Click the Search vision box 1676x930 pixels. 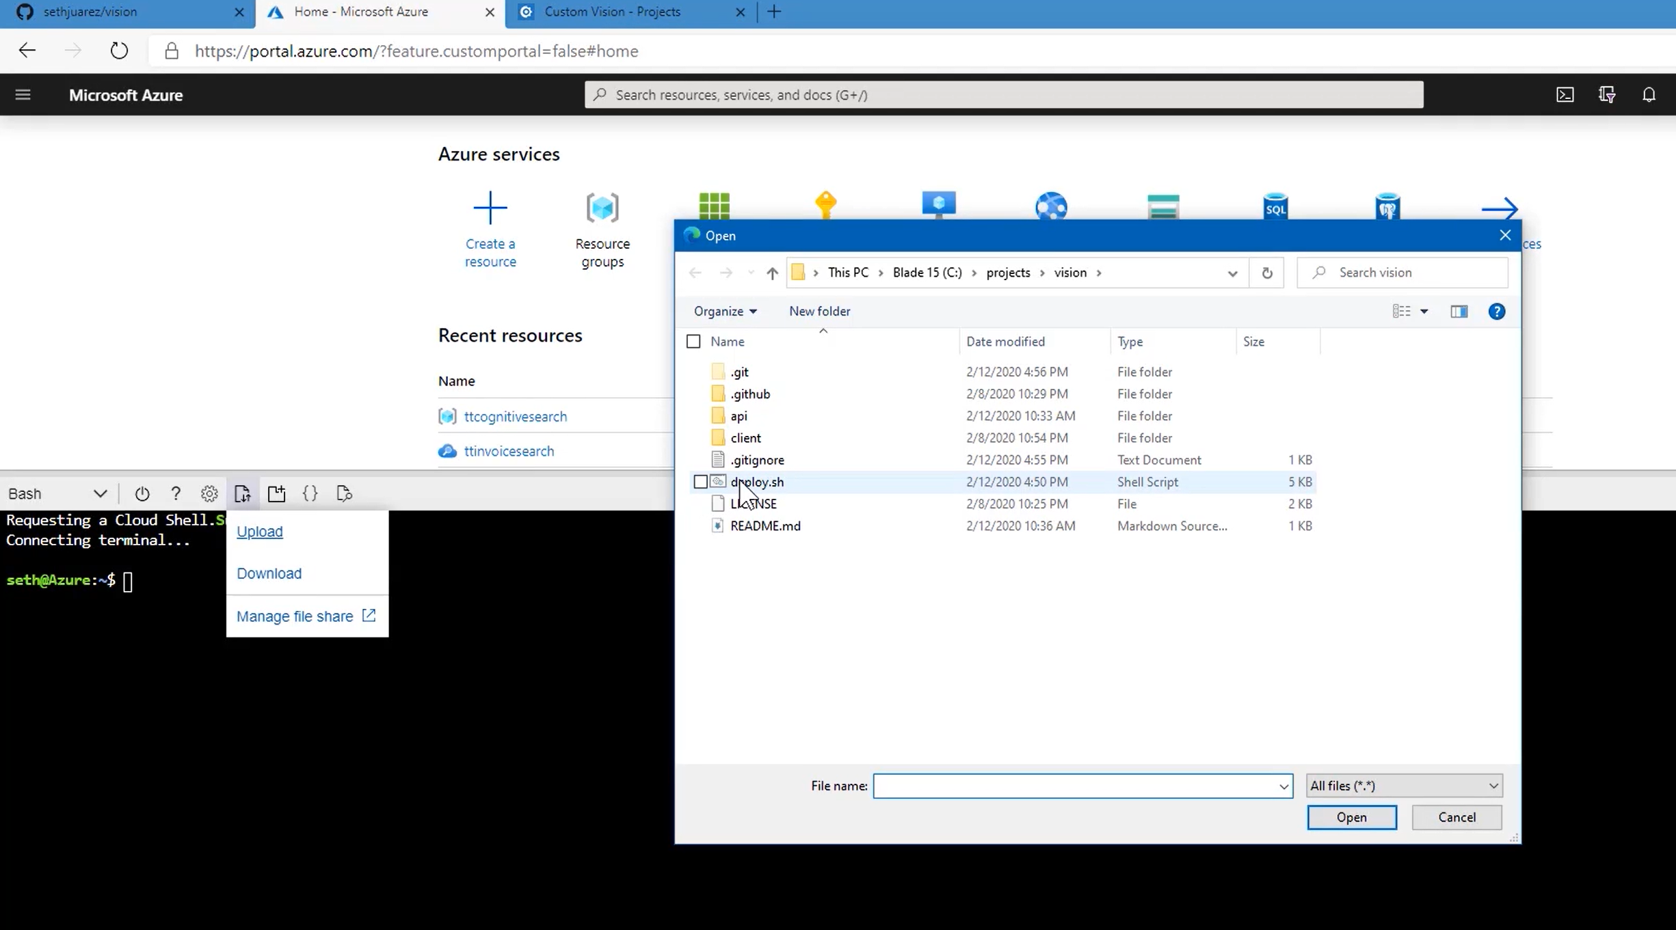tap(1402, 273)
